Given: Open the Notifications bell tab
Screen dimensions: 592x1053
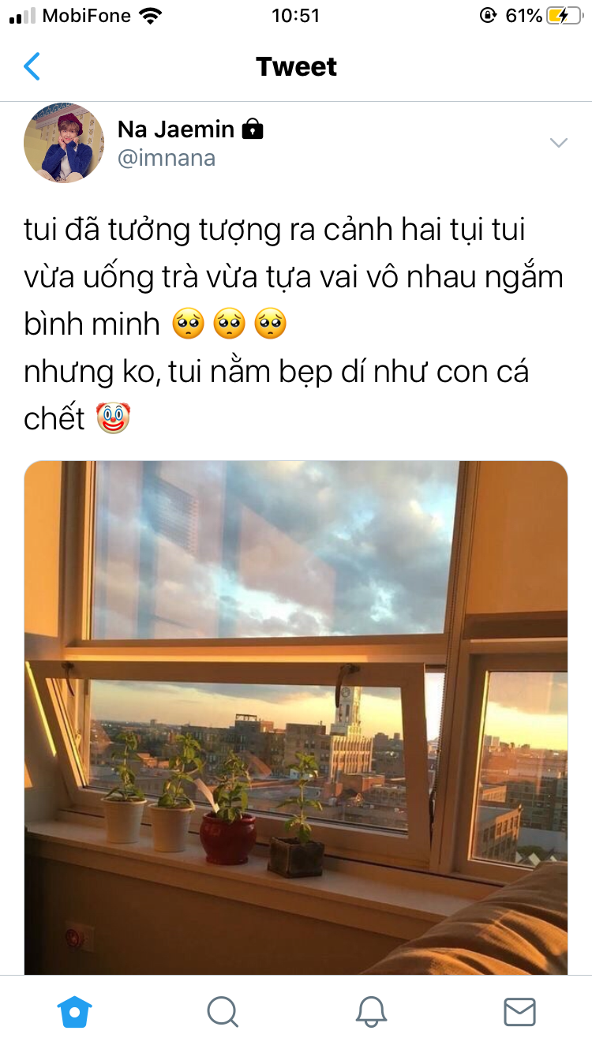Looking at the screenshot, I should [371, 1011].
